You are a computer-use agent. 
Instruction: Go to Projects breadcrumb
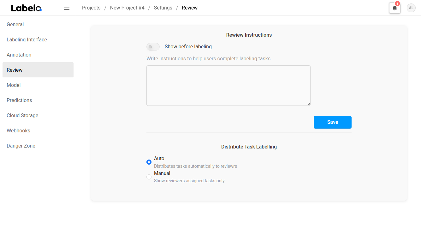(x=91, y=8)
